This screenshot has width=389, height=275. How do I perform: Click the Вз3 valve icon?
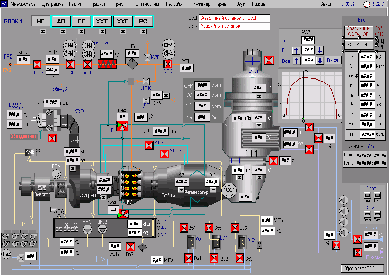pos(240,258)
